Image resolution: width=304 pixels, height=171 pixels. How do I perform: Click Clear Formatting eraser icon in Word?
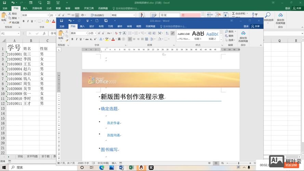pos(116,34)
